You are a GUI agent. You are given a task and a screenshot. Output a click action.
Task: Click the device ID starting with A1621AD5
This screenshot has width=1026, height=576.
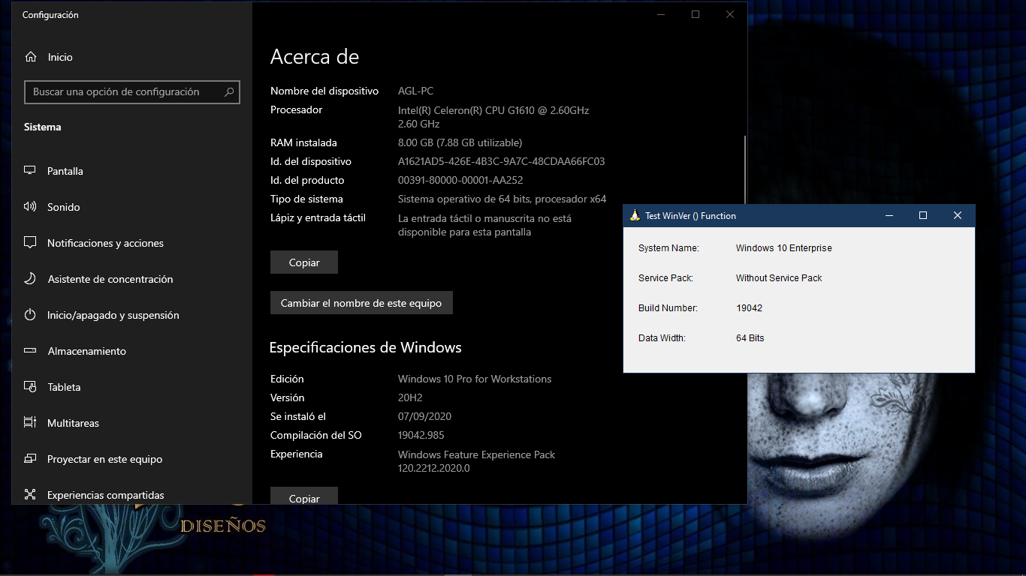501,161
